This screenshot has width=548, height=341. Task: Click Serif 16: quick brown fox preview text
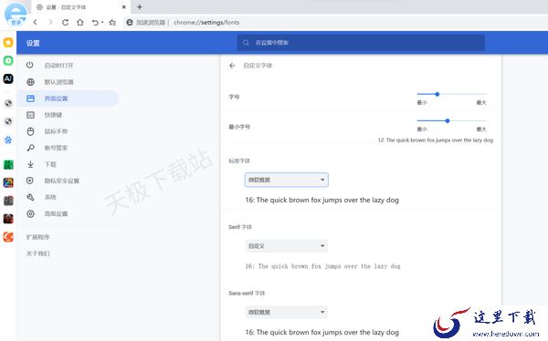[322, 266]
